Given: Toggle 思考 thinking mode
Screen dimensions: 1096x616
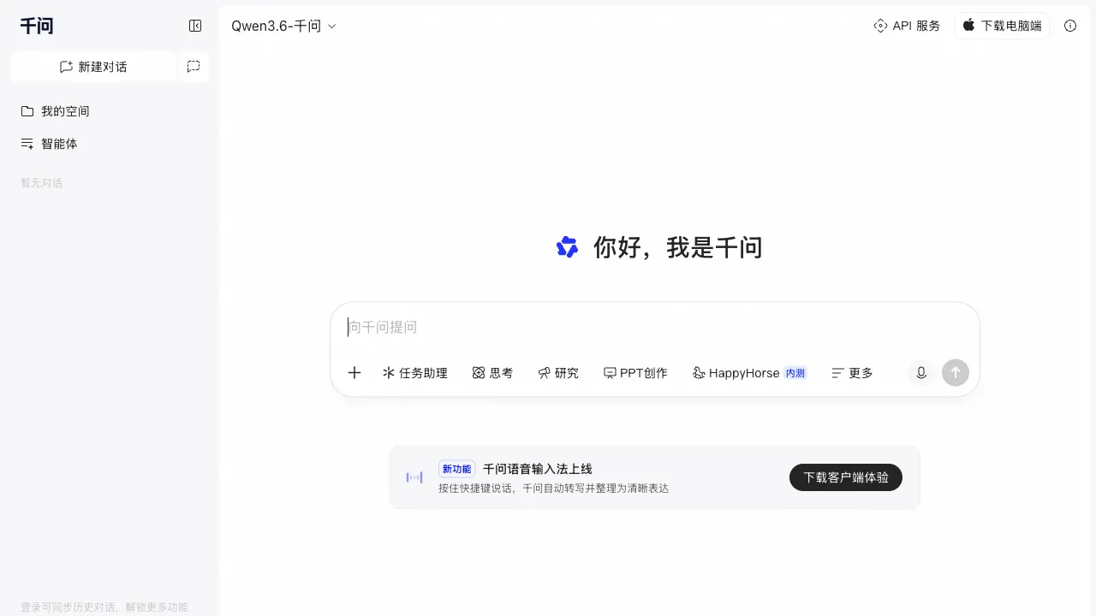Looking at the screenshot, I should [492, 373].
